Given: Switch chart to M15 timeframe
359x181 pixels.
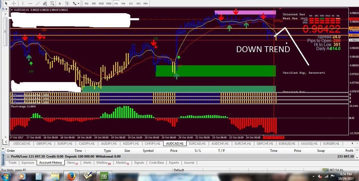Looking at the screenshot, I should 101,4.
